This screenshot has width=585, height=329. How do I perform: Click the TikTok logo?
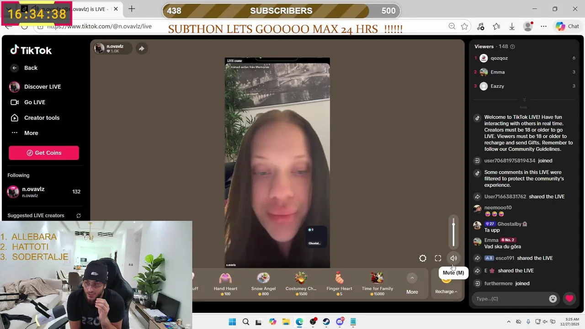tap(31, 50)
